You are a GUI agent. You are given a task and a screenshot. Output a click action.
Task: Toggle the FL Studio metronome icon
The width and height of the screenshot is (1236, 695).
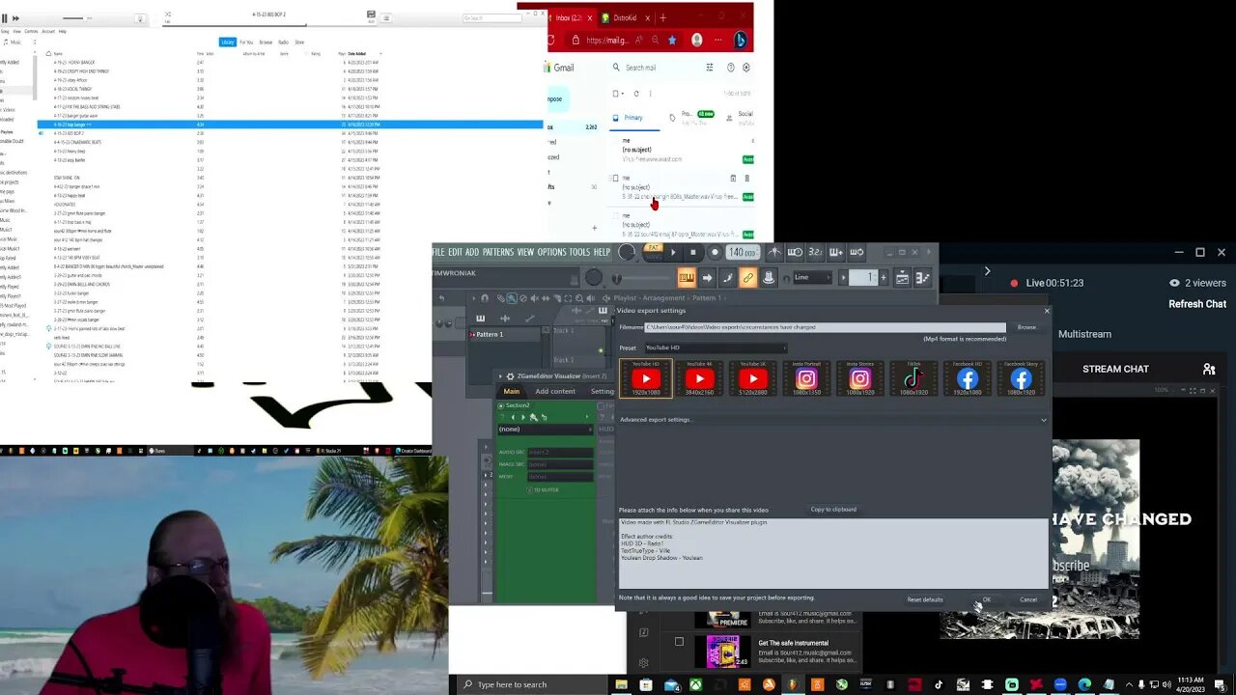(x=774, y=253)
